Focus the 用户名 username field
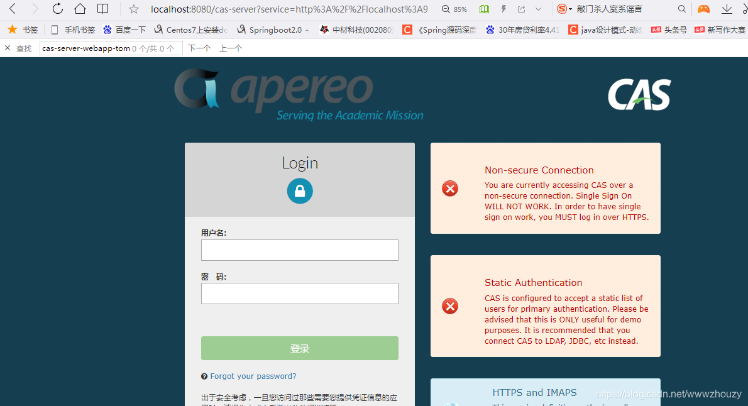Screen dimensions: 748x406 click(x=300, y=250)
